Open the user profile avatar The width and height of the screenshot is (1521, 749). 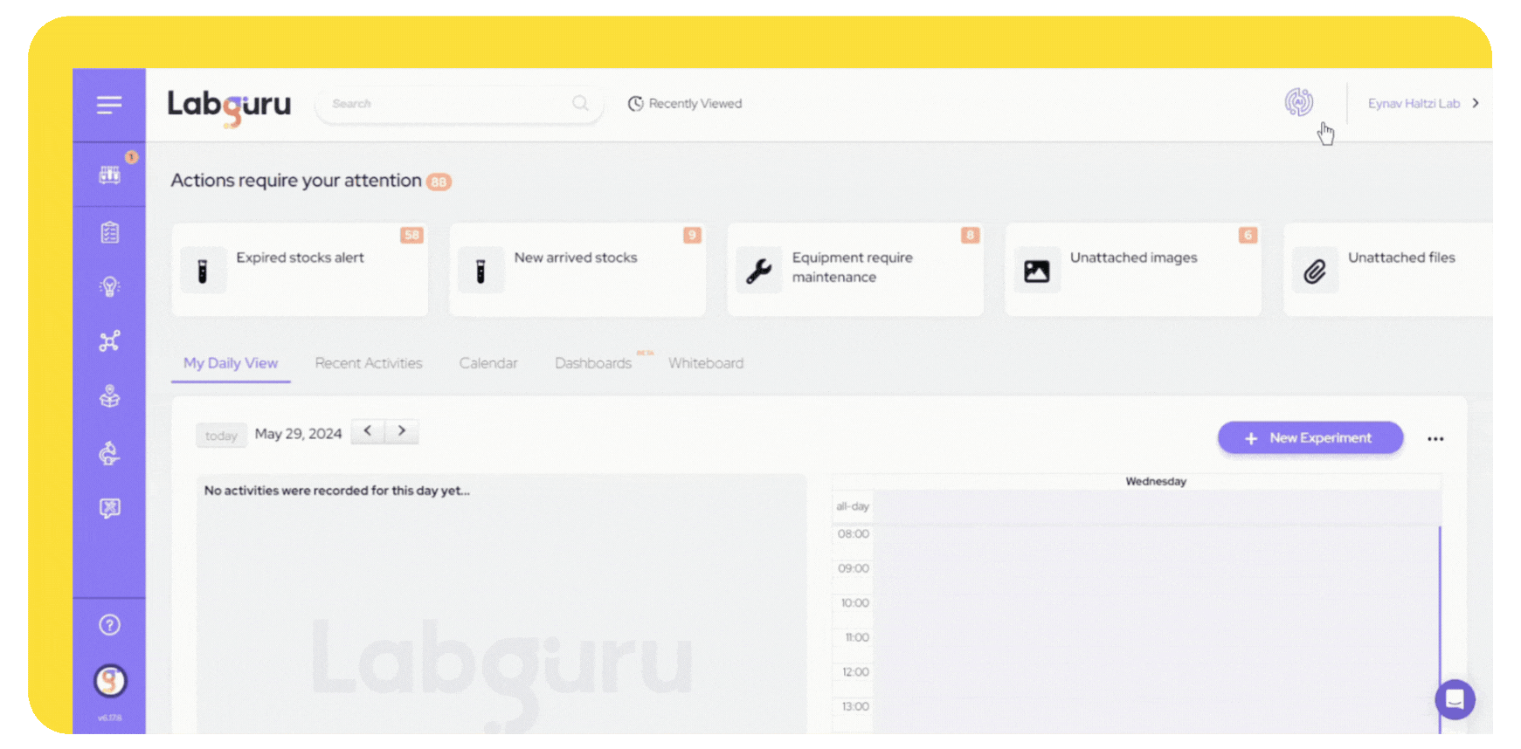(110, 680)
